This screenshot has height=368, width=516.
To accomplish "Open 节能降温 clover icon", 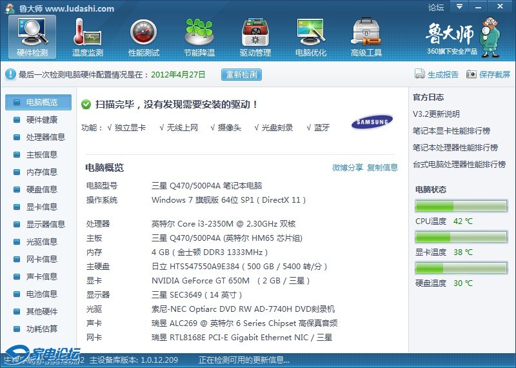I will pyautogui.click(x=199, y=37).
